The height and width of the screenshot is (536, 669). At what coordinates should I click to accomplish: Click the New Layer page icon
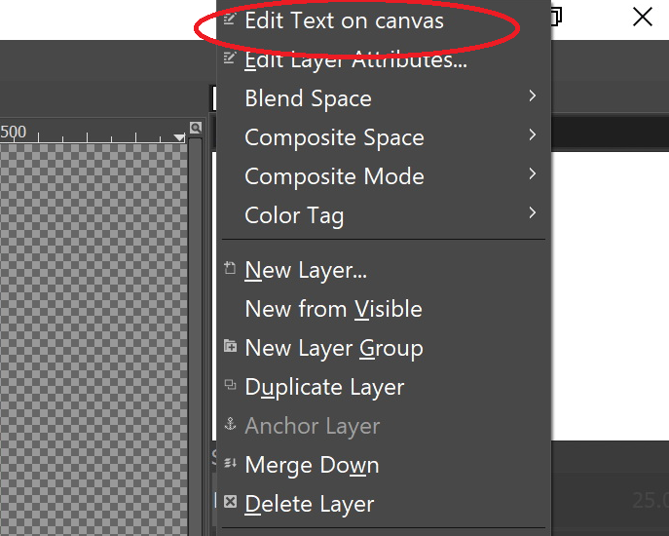[x=230, y=269]
